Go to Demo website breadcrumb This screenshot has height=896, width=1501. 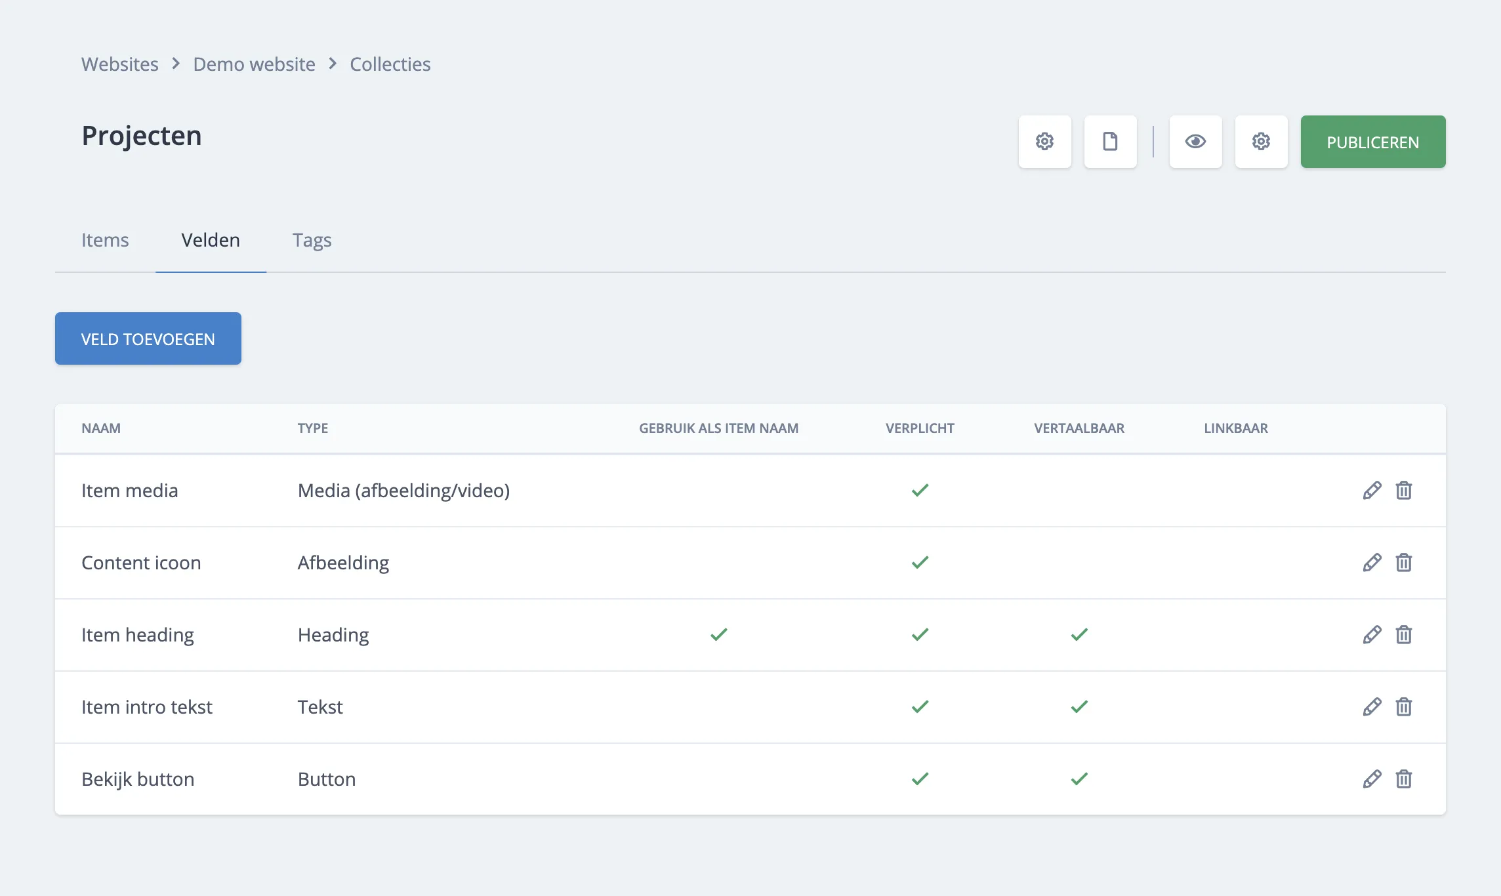click(254, 64)
